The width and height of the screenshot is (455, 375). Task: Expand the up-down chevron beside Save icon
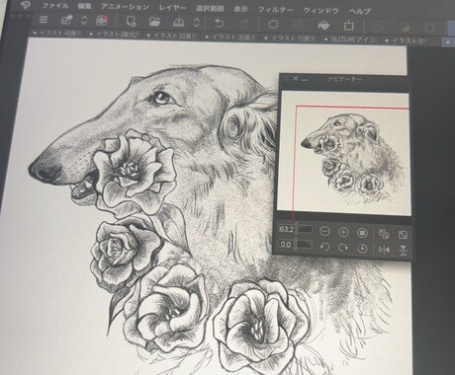(x=196, y=23)
